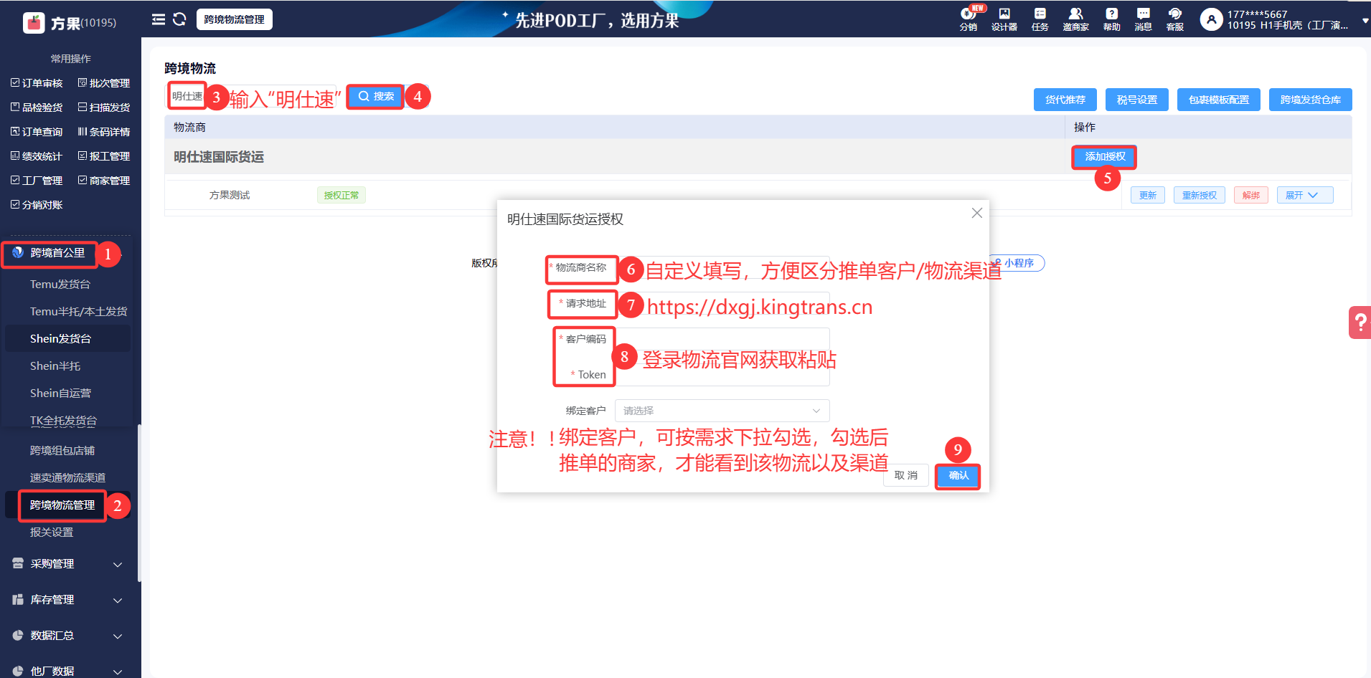Contact 客服 customer service icon
The height and width of the screenshot is (678, 1371).
pos(1175,19)
